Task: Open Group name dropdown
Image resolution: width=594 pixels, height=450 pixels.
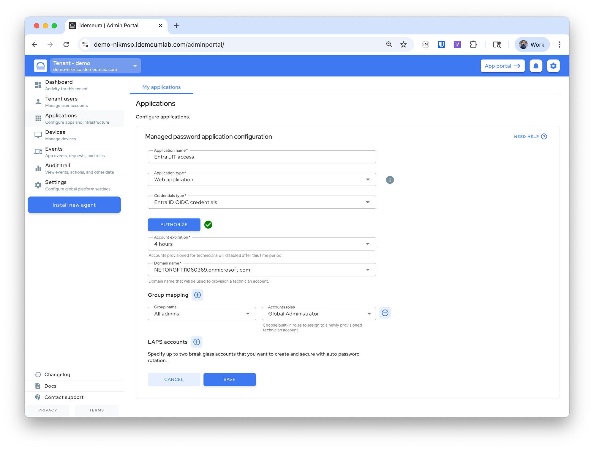Action: click(202, 314)
